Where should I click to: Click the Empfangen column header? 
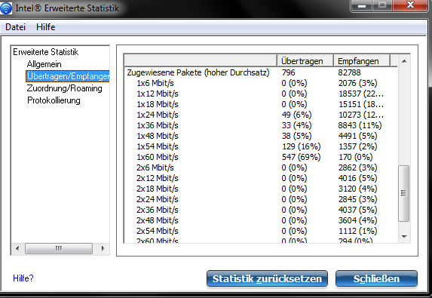click(x=361, y=60)
